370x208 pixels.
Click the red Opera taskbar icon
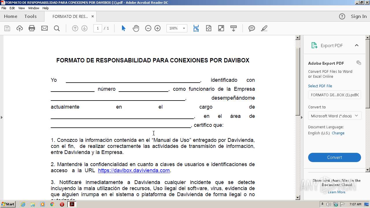[x=62, y=204]
